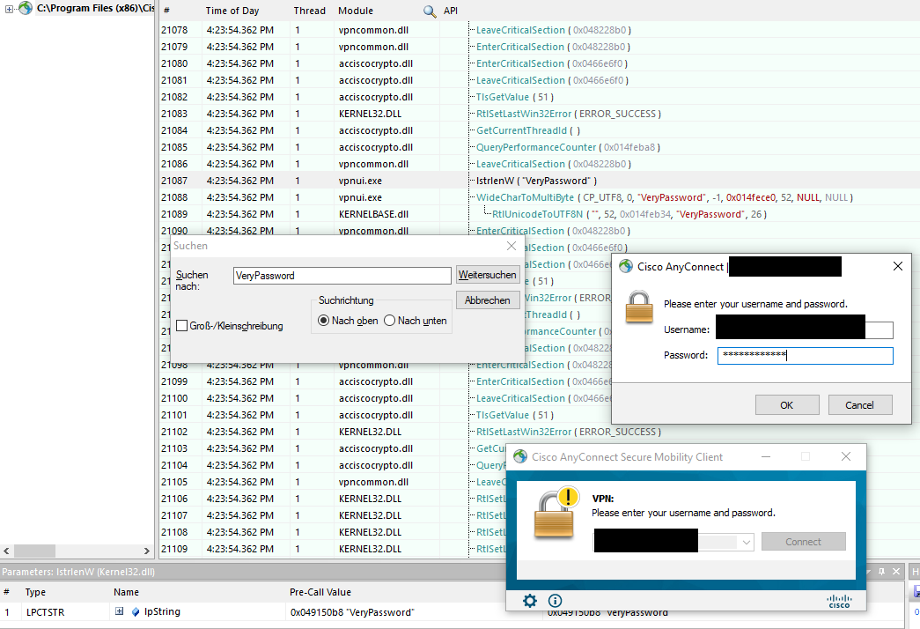Select row 21087 lstrlenW call

coord(536,181)
